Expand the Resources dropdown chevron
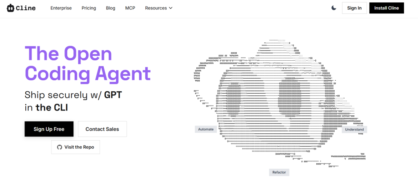This screenshot has height=183, width=418. click(171, 8)
